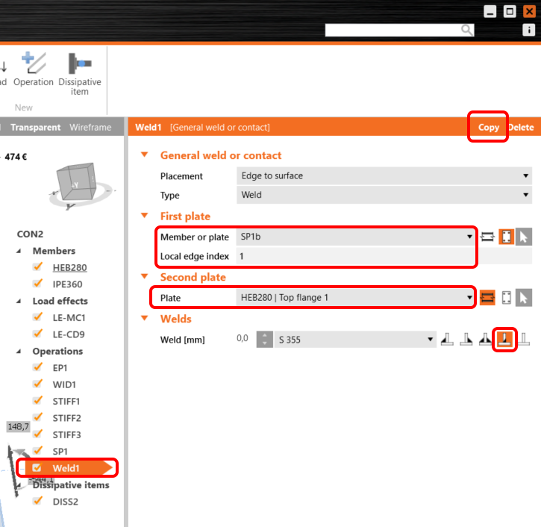Open Plate dropdown HEB280 Top flange 1

click(355, 298)
